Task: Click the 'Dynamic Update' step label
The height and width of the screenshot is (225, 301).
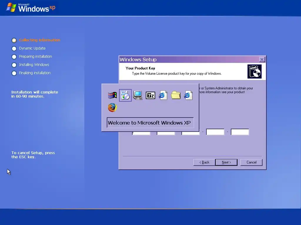Action: click(32, 48)
